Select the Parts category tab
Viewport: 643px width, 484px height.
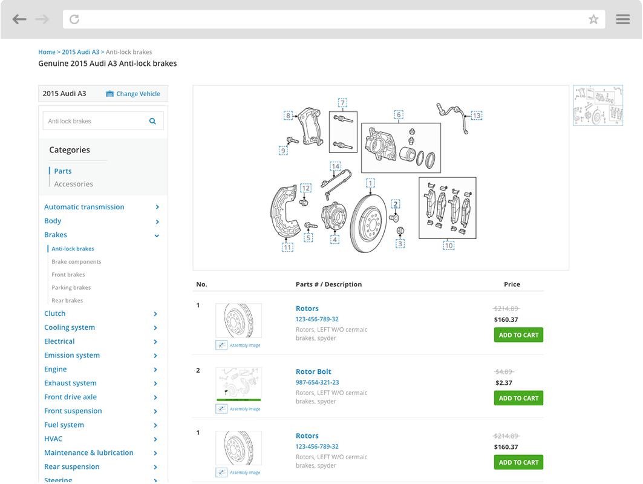[x=63, y=171]
